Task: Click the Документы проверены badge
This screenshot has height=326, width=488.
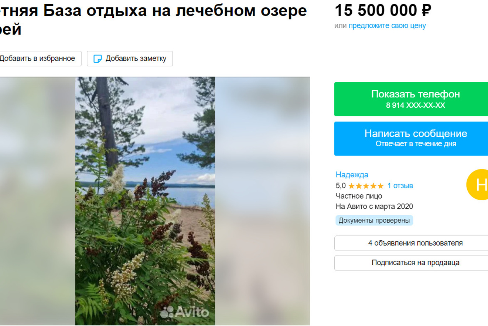Action: coord(374,221)
